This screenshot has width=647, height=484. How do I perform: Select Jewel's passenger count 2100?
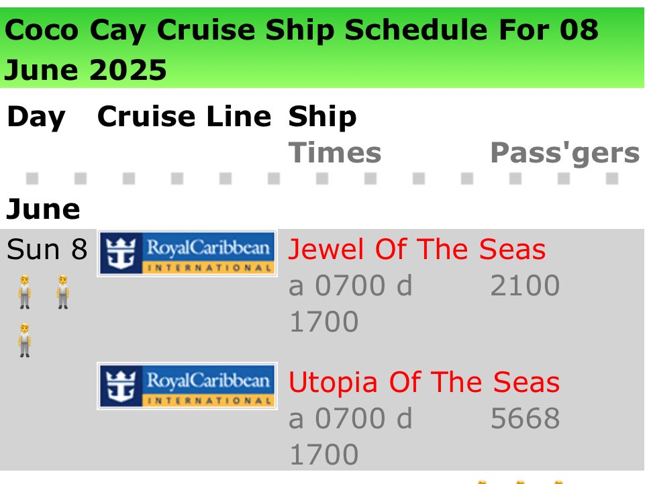(x=525, y=285)
